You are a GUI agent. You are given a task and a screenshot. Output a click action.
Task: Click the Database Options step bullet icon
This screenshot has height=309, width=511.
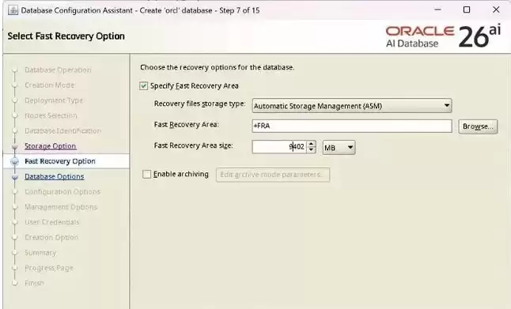coord(15,177)
